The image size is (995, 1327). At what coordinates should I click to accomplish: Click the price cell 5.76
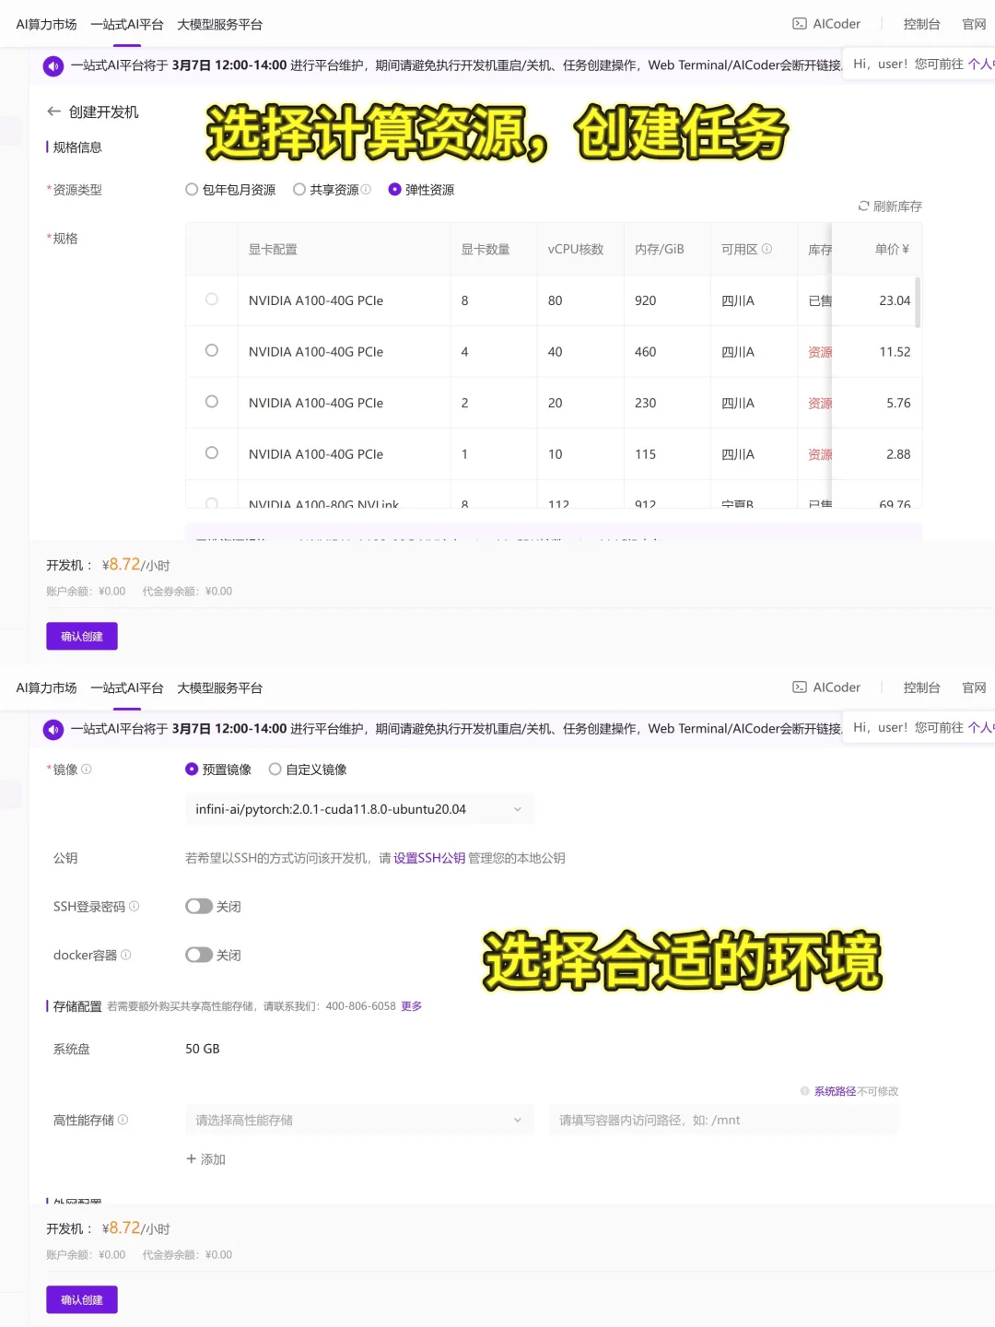[x=898, y=403]
